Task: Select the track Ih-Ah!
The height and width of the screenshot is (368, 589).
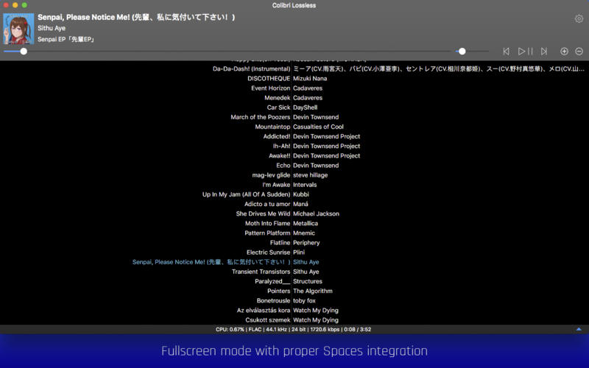Action: click(281, 146)
